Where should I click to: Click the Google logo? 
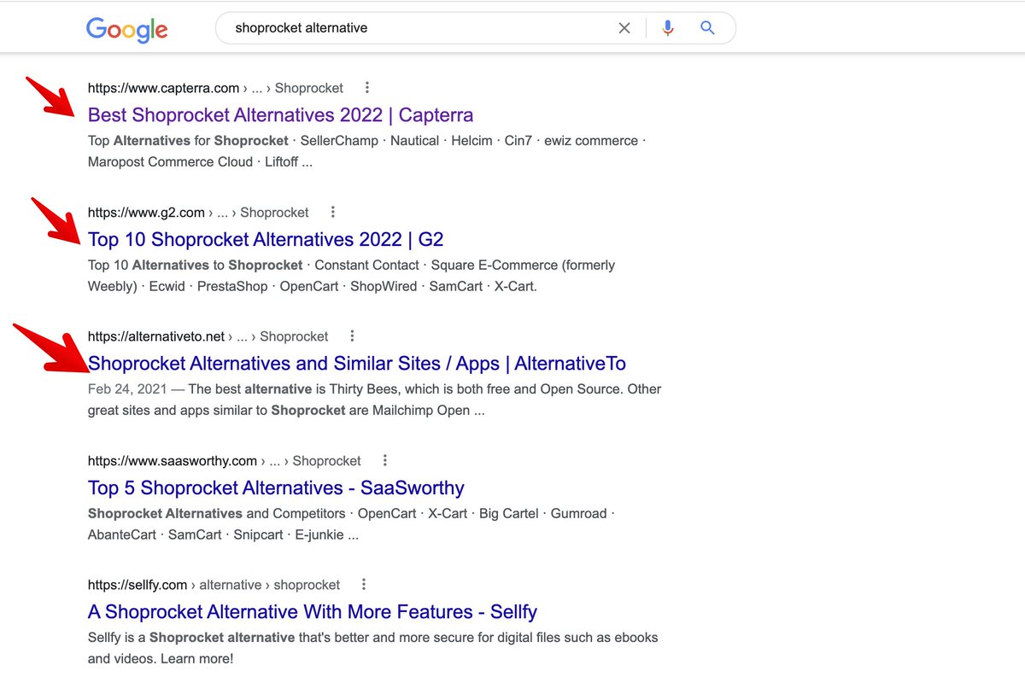tap(126, 29)
